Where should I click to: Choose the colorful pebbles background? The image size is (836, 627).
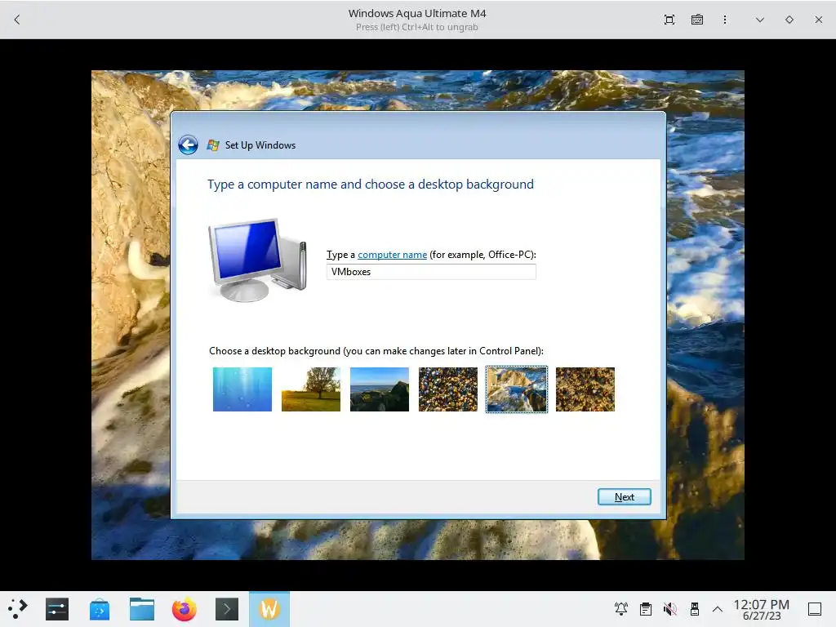pos(448,389)
